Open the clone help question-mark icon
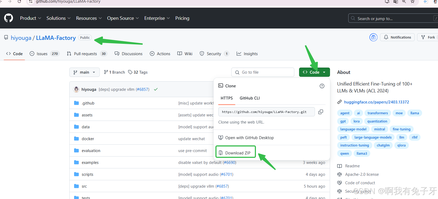Viewport: 438px width, 199px height. (x=322, y=86)
